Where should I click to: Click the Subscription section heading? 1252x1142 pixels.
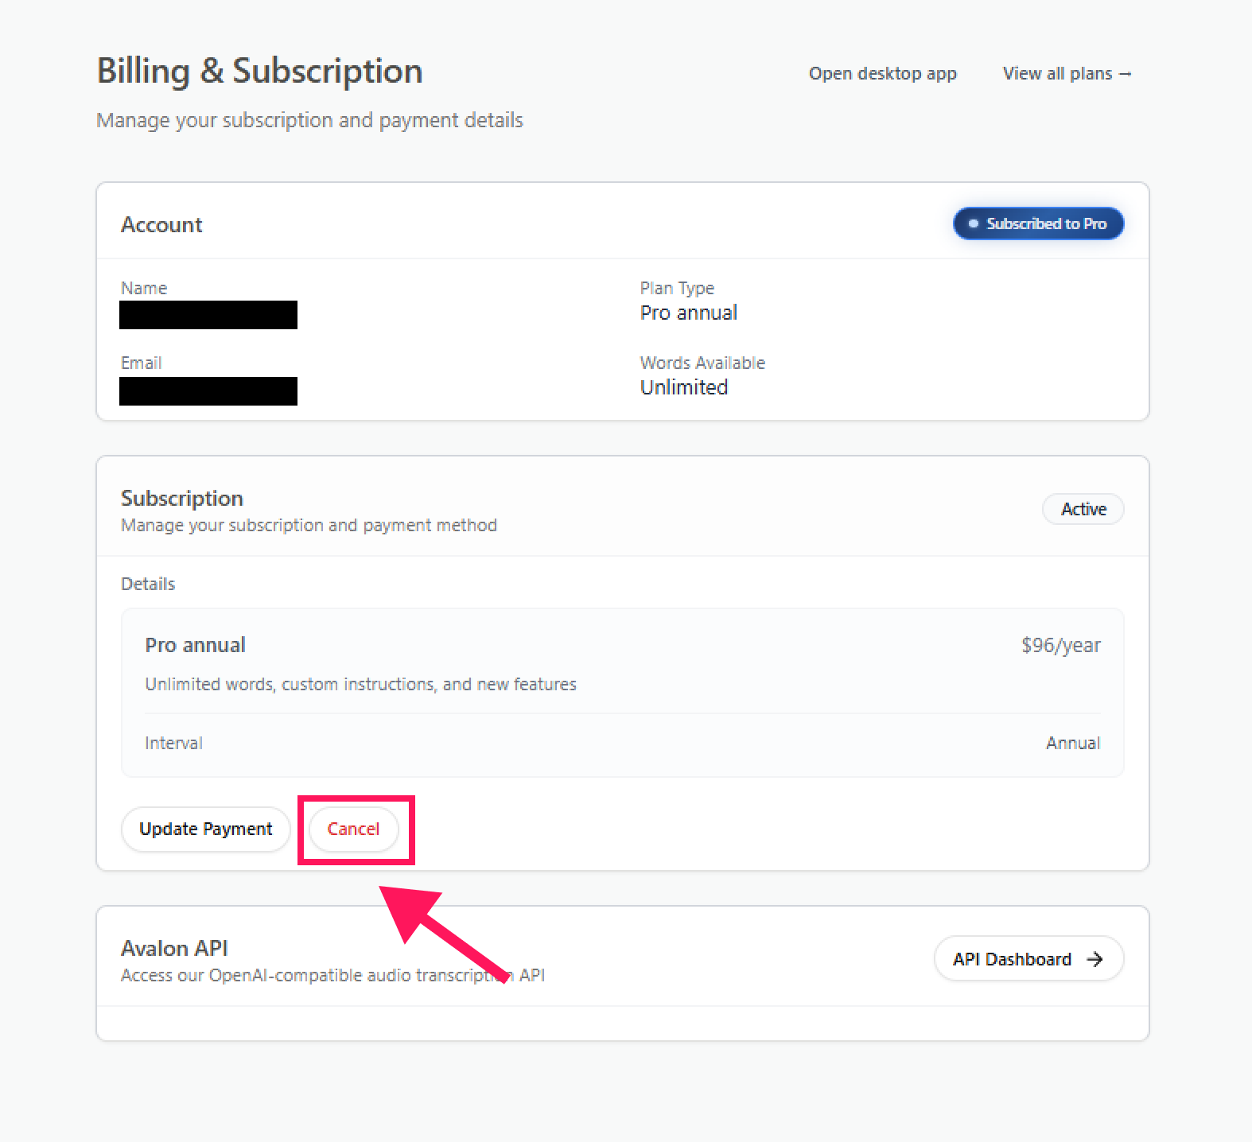[x=182, y=499]
